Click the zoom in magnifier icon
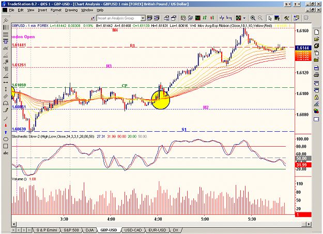The height and width of the screenshot is (234, 323). [253, 18]
